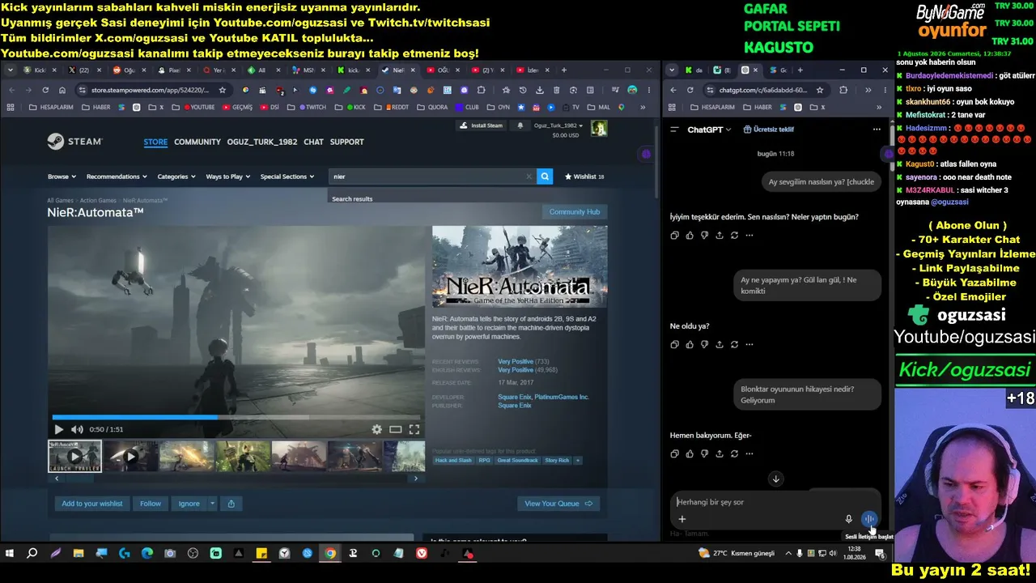
Task: Open the Steam STORE menu
Action: point(155,142)
